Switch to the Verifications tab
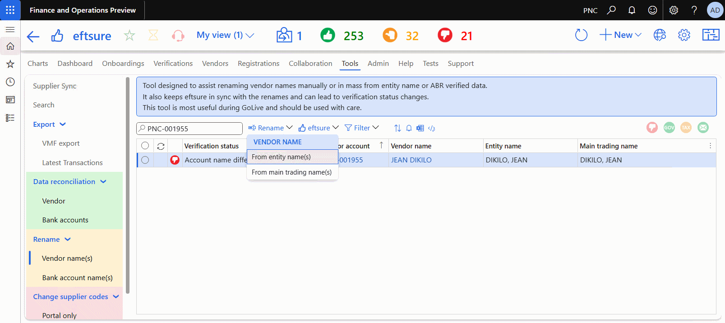Image resolution: width=725 pixels, height=323 pixels. coord(173,64)
